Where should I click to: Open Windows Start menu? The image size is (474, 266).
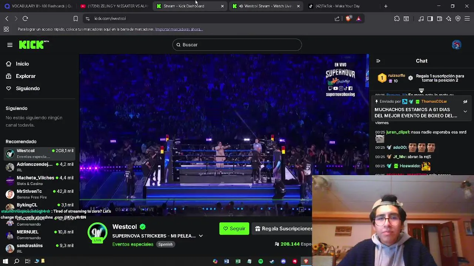coord(6,261)
